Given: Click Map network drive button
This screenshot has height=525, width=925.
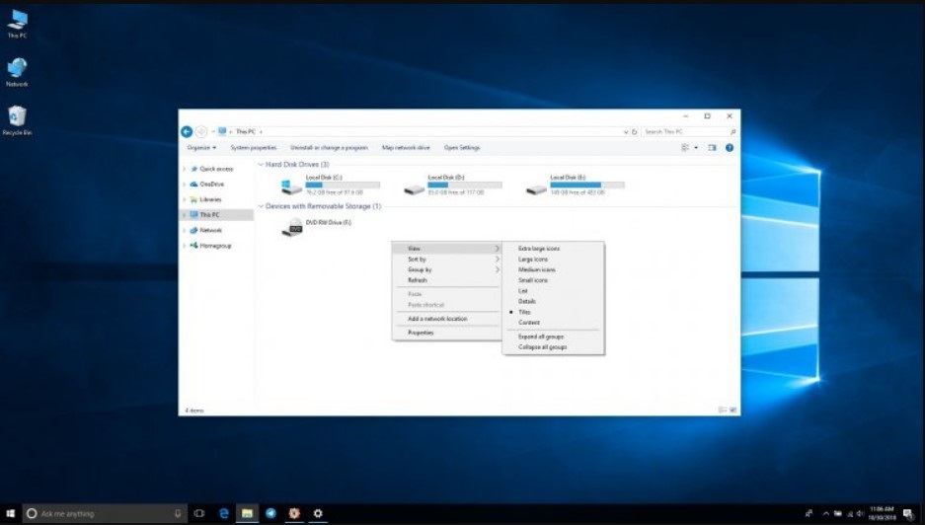Looking at the screenshot, I should tap(406, 147).
